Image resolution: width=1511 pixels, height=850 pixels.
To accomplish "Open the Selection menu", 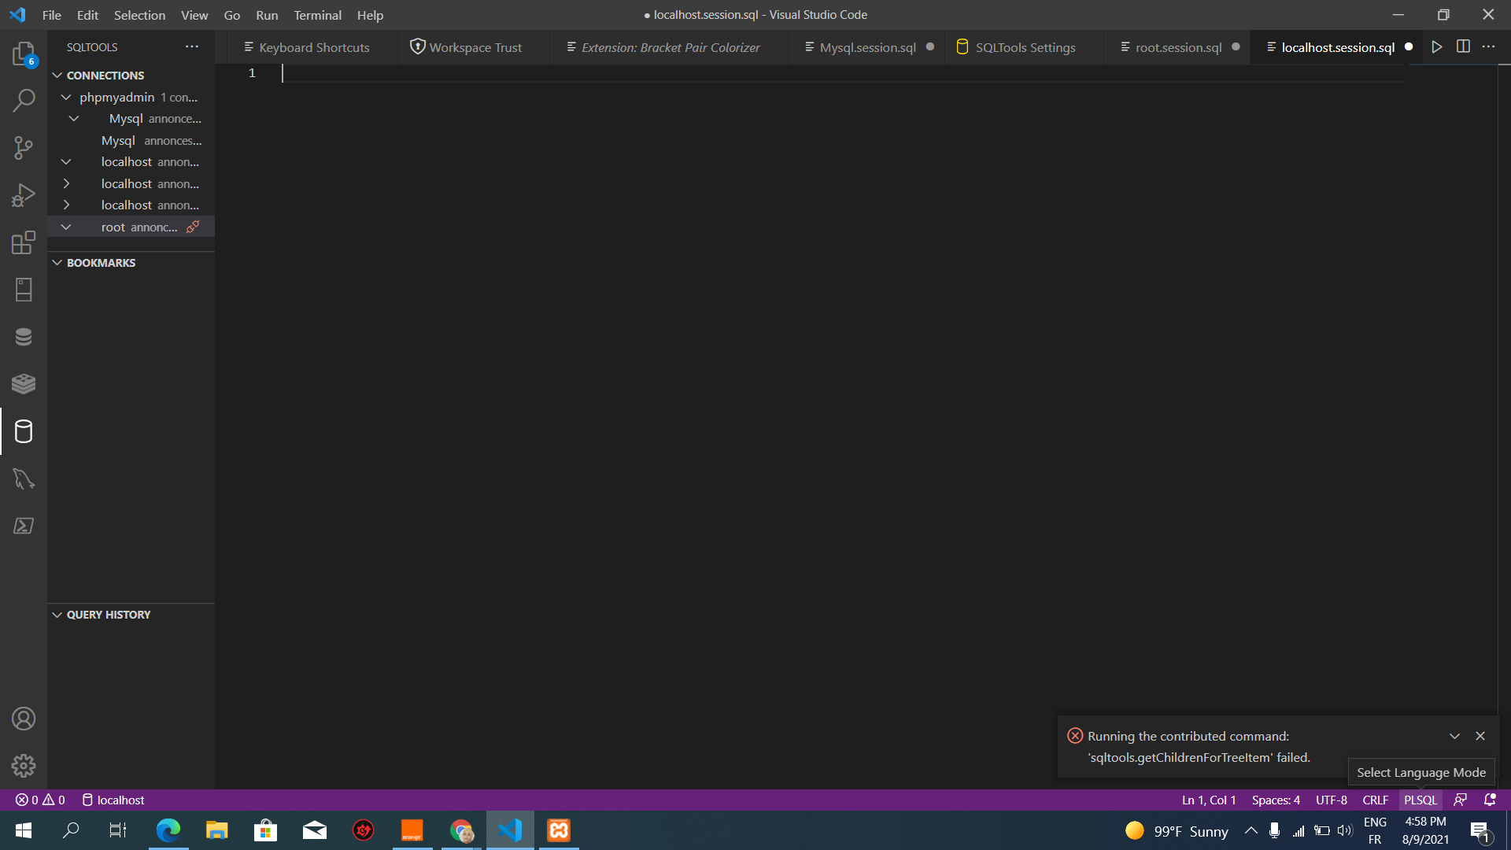I will [x=139, y=15].
